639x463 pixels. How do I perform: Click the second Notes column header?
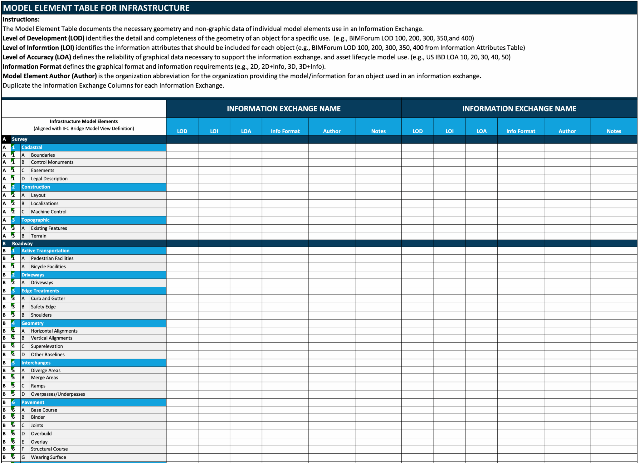[x=613, y=131]
